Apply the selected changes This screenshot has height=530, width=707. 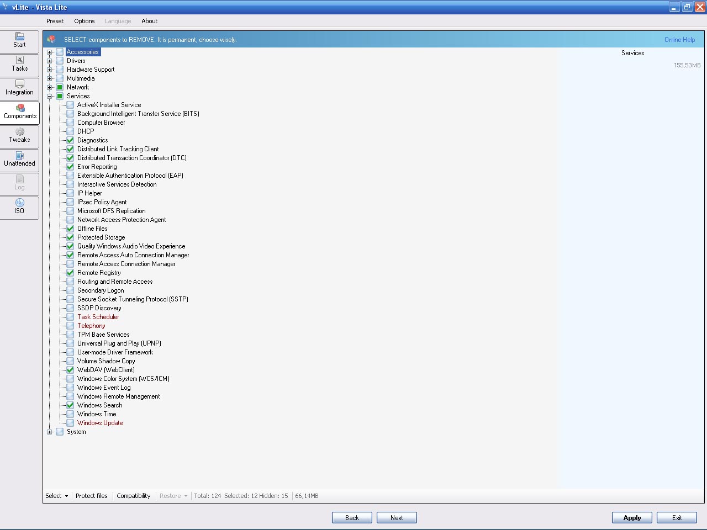[x=632, y=518]
